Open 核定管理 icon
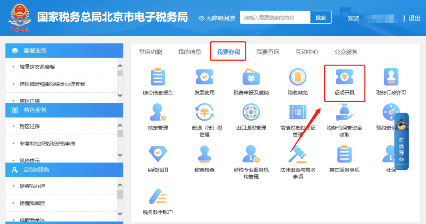This screenshot has height=224, width=426. coord(157,112)
